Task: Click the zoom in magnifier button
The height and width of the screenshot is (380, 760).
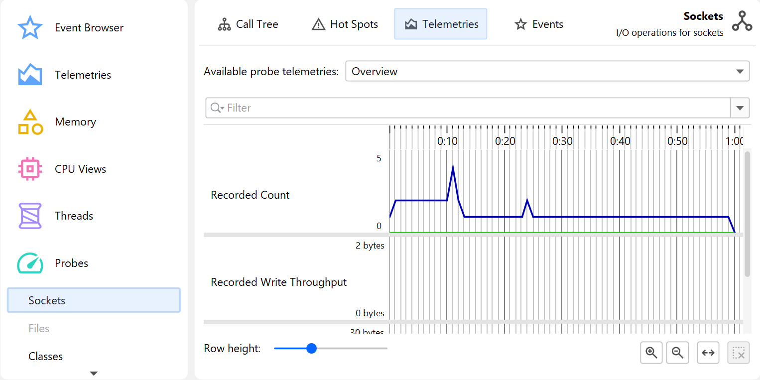Action: coord(651,353)
